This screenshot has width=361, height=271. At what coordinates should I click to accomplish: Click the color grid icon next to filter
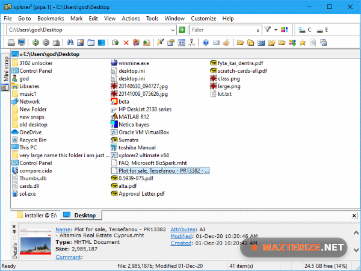[285, 30]
